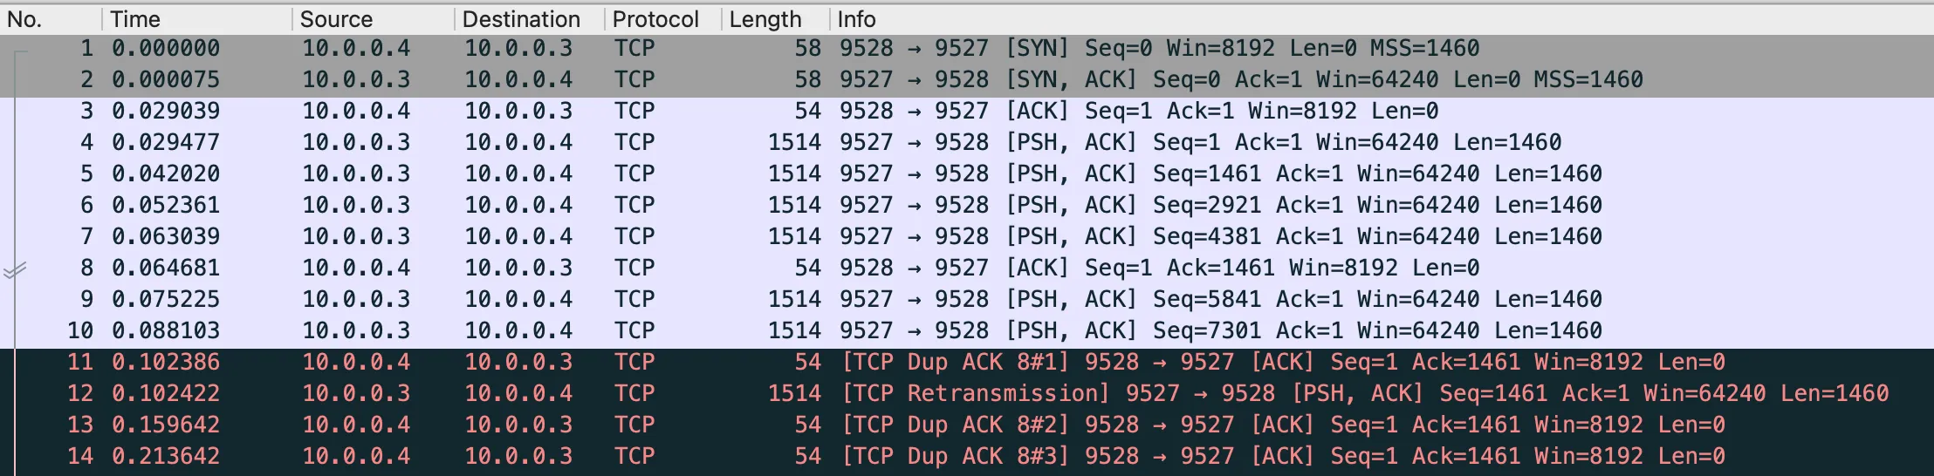Sort packets by the No. column header
1934x476 pixels.
point(24,19)
